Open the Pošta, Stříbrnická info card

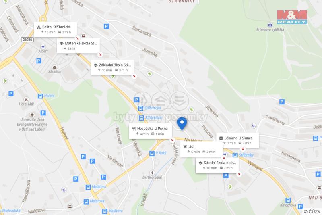(x=56, y=29)
